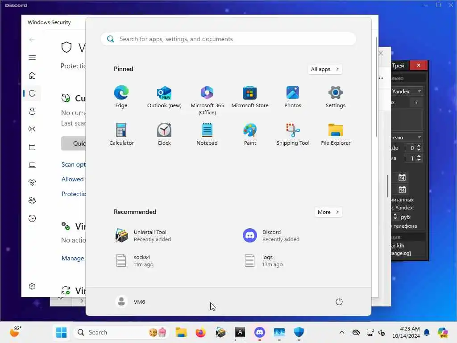Screen dimensions: 457x343
Task: Click the taskbar Search box
Action: 121,332
